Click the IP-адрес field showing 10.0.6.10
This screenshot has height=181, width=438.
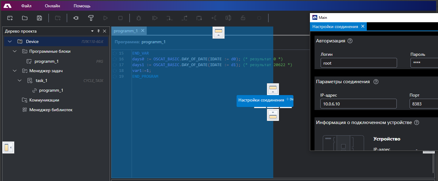(359, 104)
